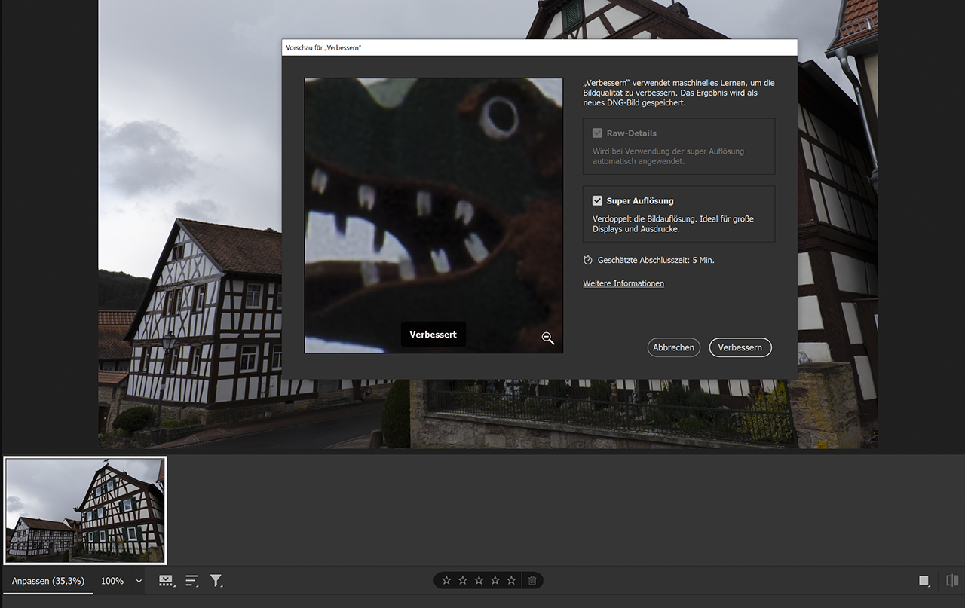Image resolution: width=965 pixels, height=608 pixels.
Task: Toggle the before/after comparison view icon
Action: point(952,581)
